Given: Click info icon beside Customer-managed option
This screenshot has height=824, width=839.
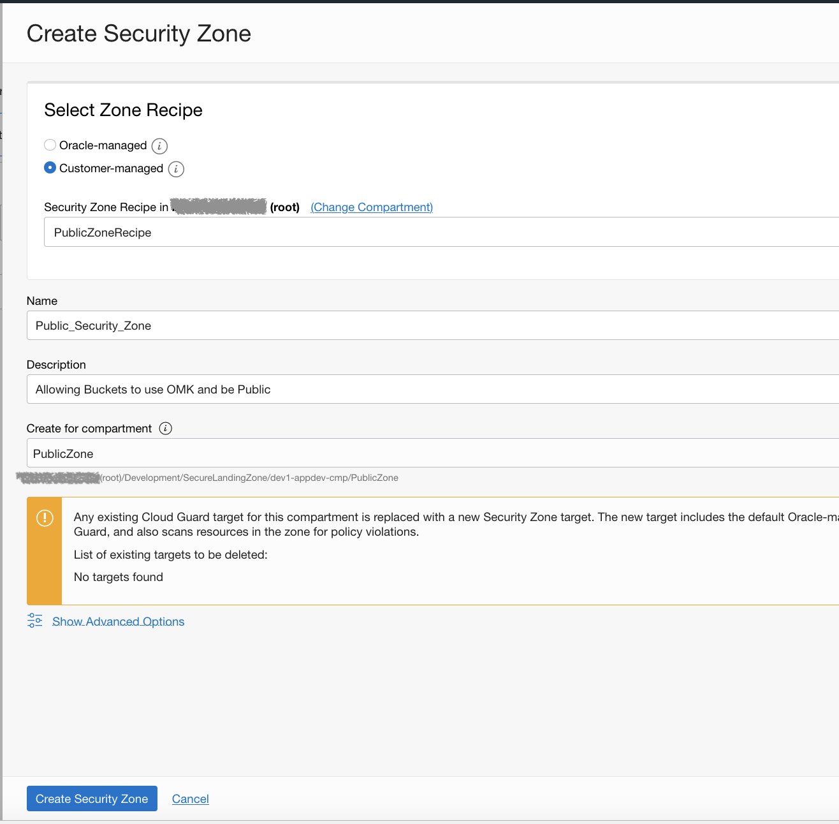Looking at the screenshot, I should tap(176, 169).
